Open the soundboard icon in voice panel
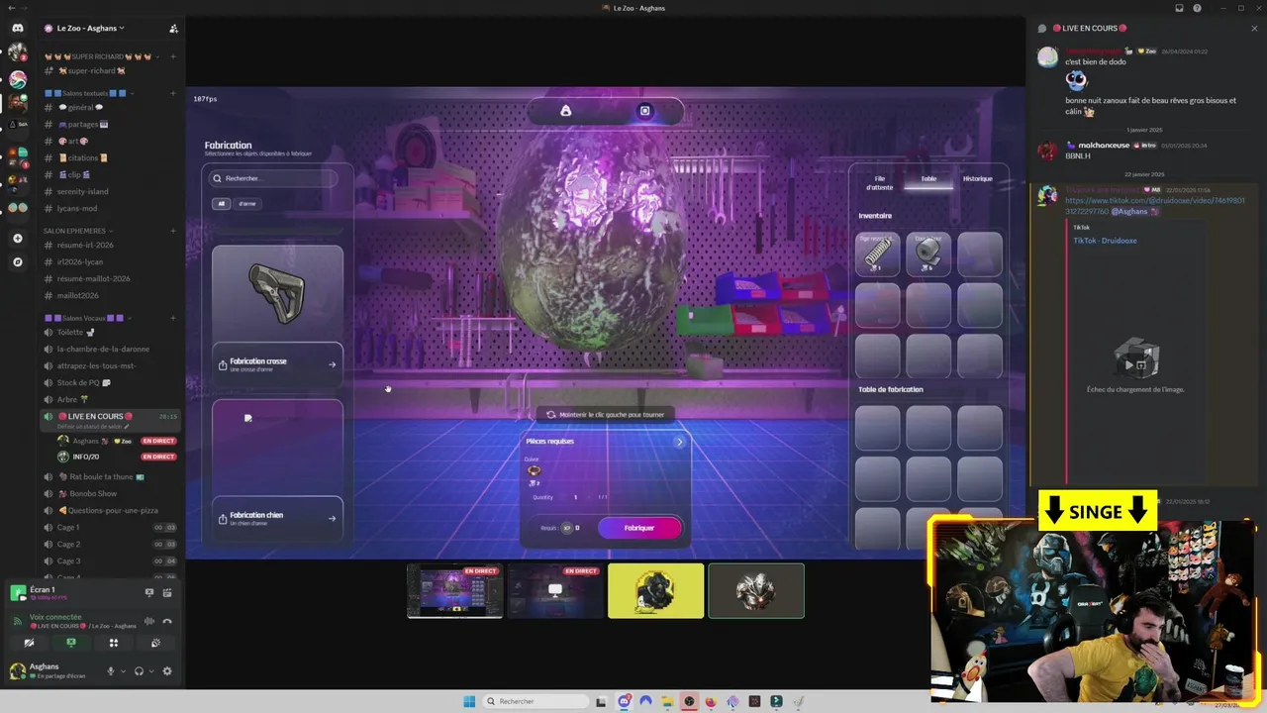The height and width of the screenshot is (713, 1267). click(155, 643)
